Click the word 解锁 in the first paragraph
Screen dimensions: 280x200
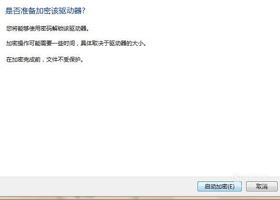pyautogui.click(x=58, y=29)
